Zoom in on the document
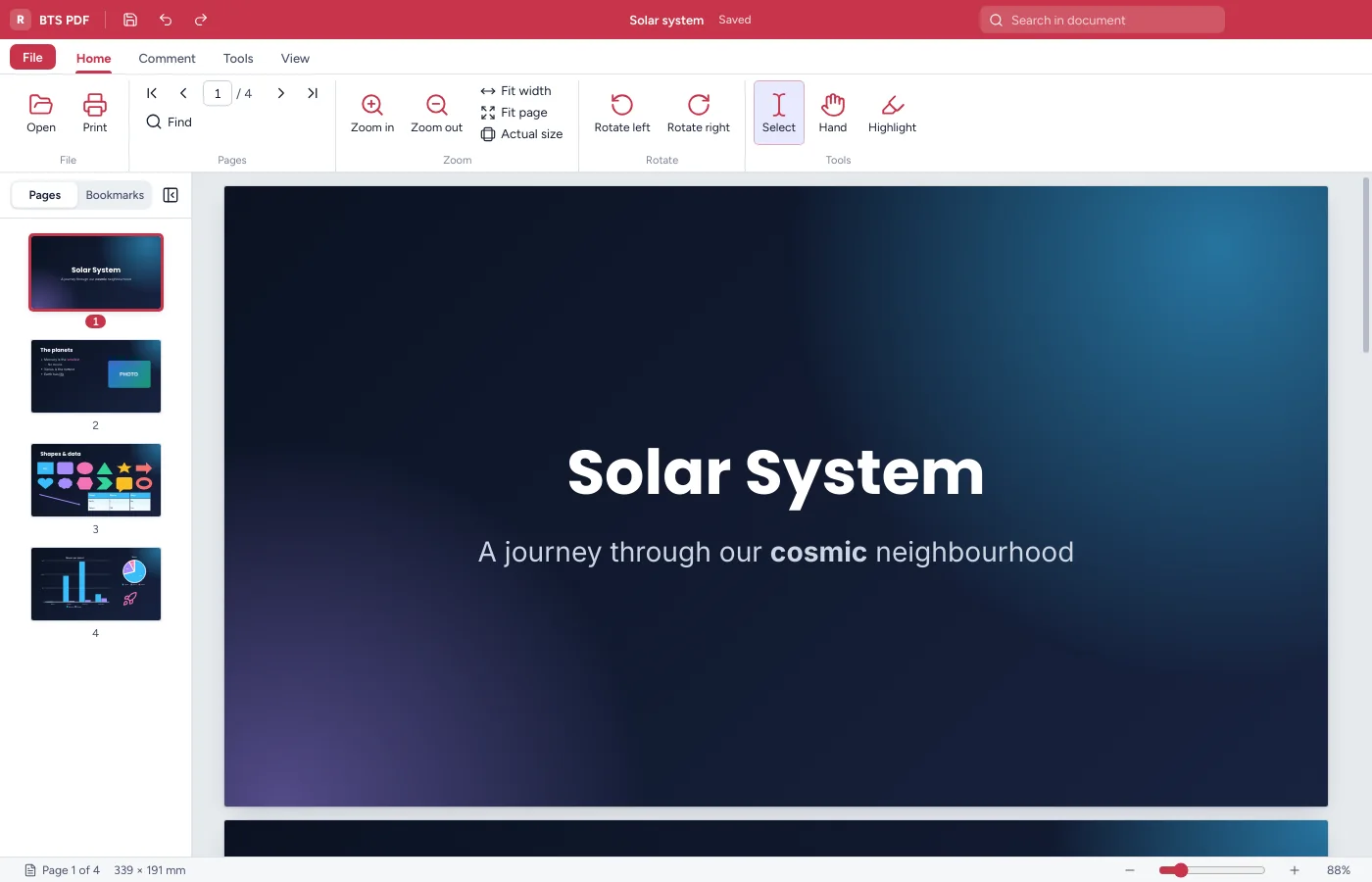This screenshot has height=882, width=1372. pyautogui.click(x=372, y=113)
